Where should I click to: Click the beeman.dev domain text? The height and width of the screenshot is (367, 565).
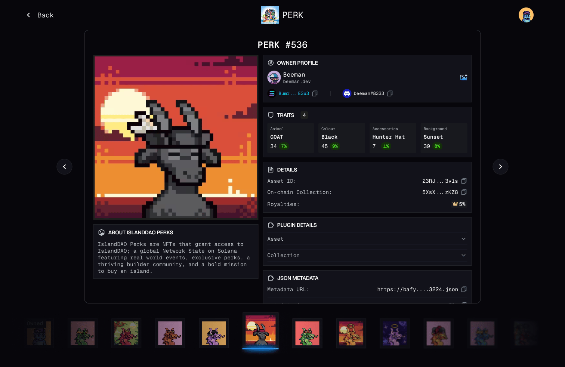(297, 81)
